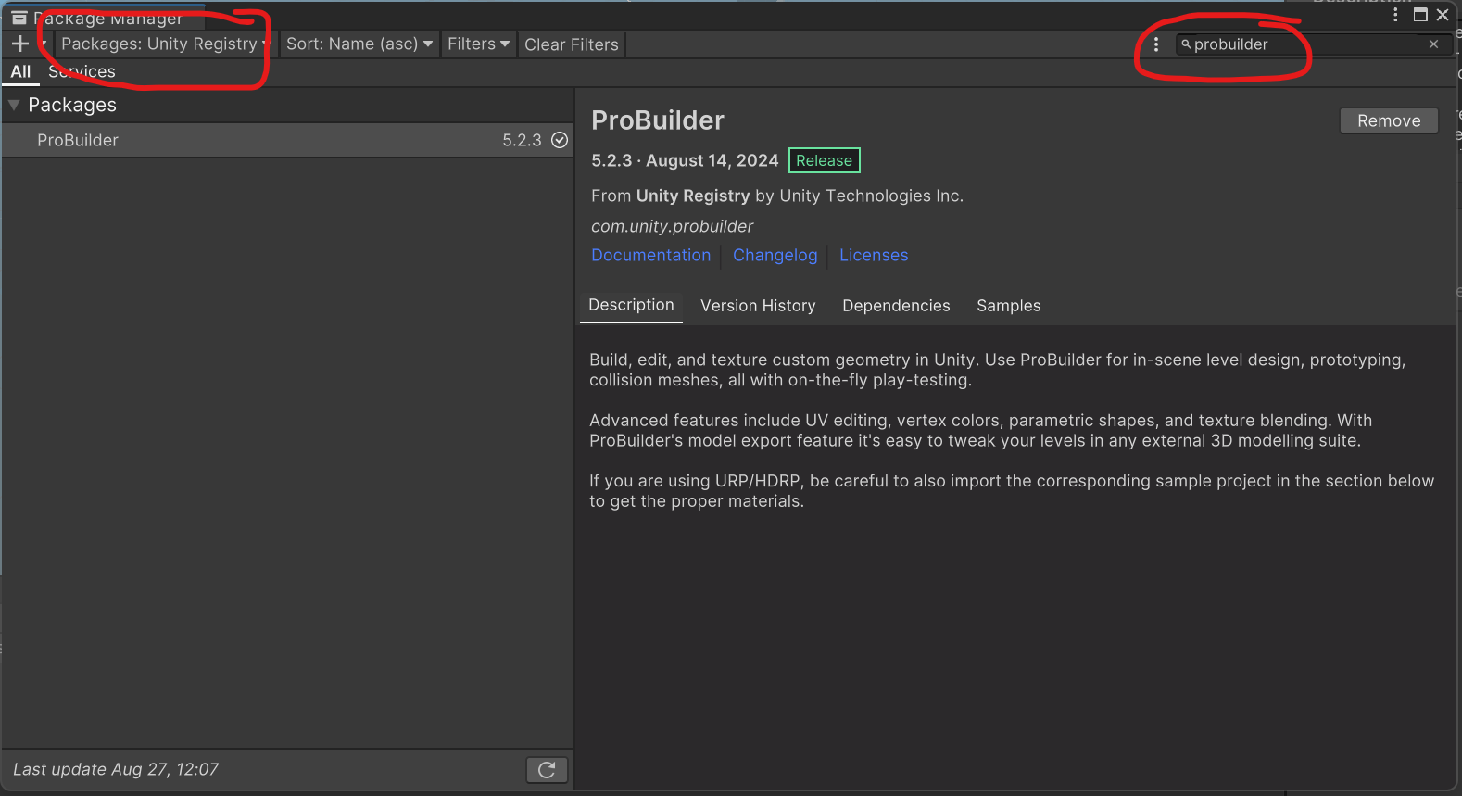Click the Package Manager window tab icon

click(x=19, y=18)
